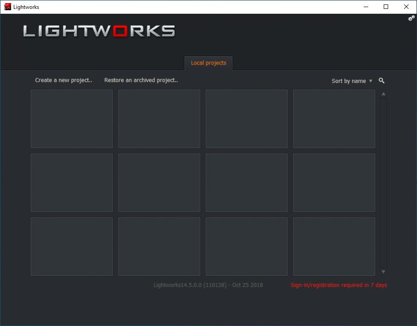Click scrollbar up arrow in projects list
The height and width of the screenshot is (326, 417).
tap(383, 94)
